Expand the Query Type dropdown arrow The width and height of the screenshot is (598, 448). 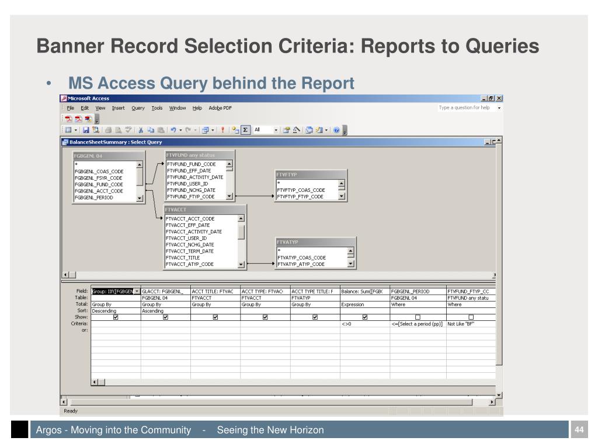coord(213,130)
